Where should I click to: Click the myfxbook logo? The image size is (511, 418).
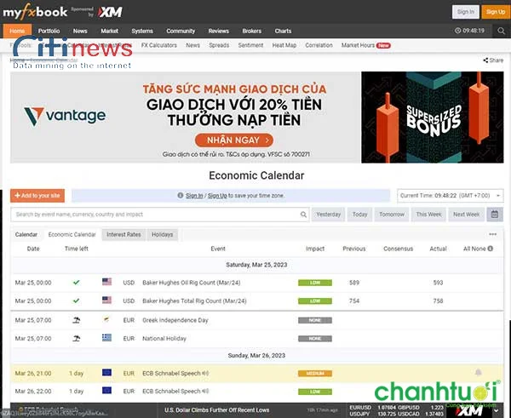(x=35, y=12)
